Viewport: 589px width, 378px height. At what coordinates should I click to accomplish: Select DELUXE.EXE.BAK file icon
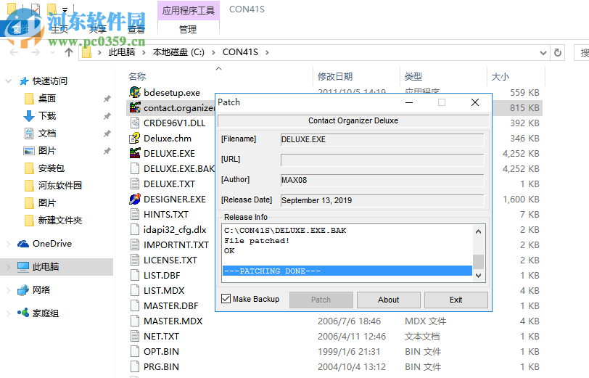tap(135, 169)
